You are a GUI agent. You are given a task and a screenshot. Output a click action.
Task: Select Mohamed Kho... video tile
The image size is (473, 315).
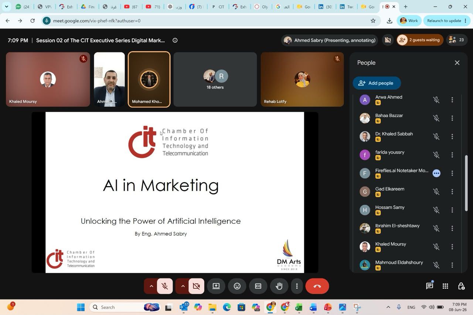[x=149, y=79]
